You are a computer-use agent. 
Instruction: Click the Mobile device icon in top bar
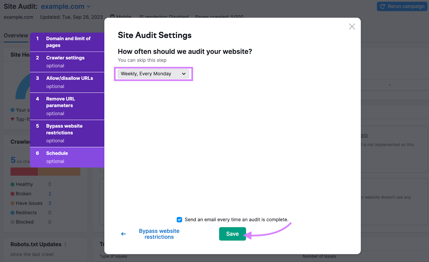pos(113,17)
